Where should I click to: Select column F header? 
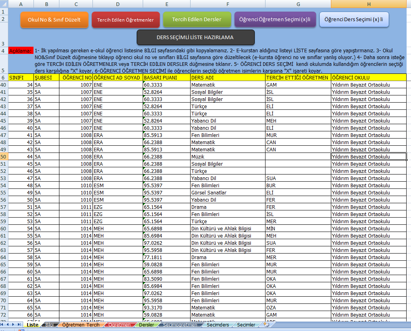click(228, 4)
